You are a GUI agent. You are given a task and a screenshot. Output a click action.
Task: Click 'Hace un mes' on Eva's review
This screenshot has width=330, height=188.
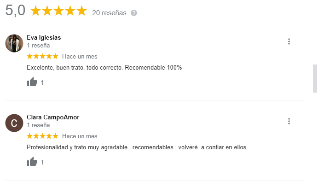(80, 57)
